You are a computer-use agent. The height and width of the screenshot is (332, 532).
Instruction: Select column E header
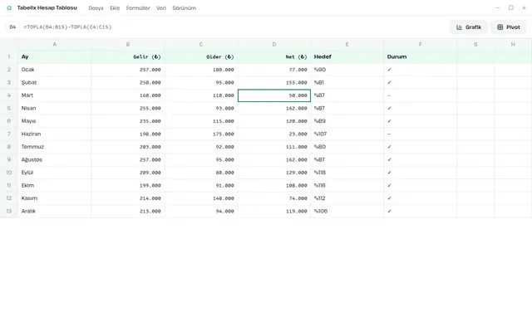[x=347, y=44]
